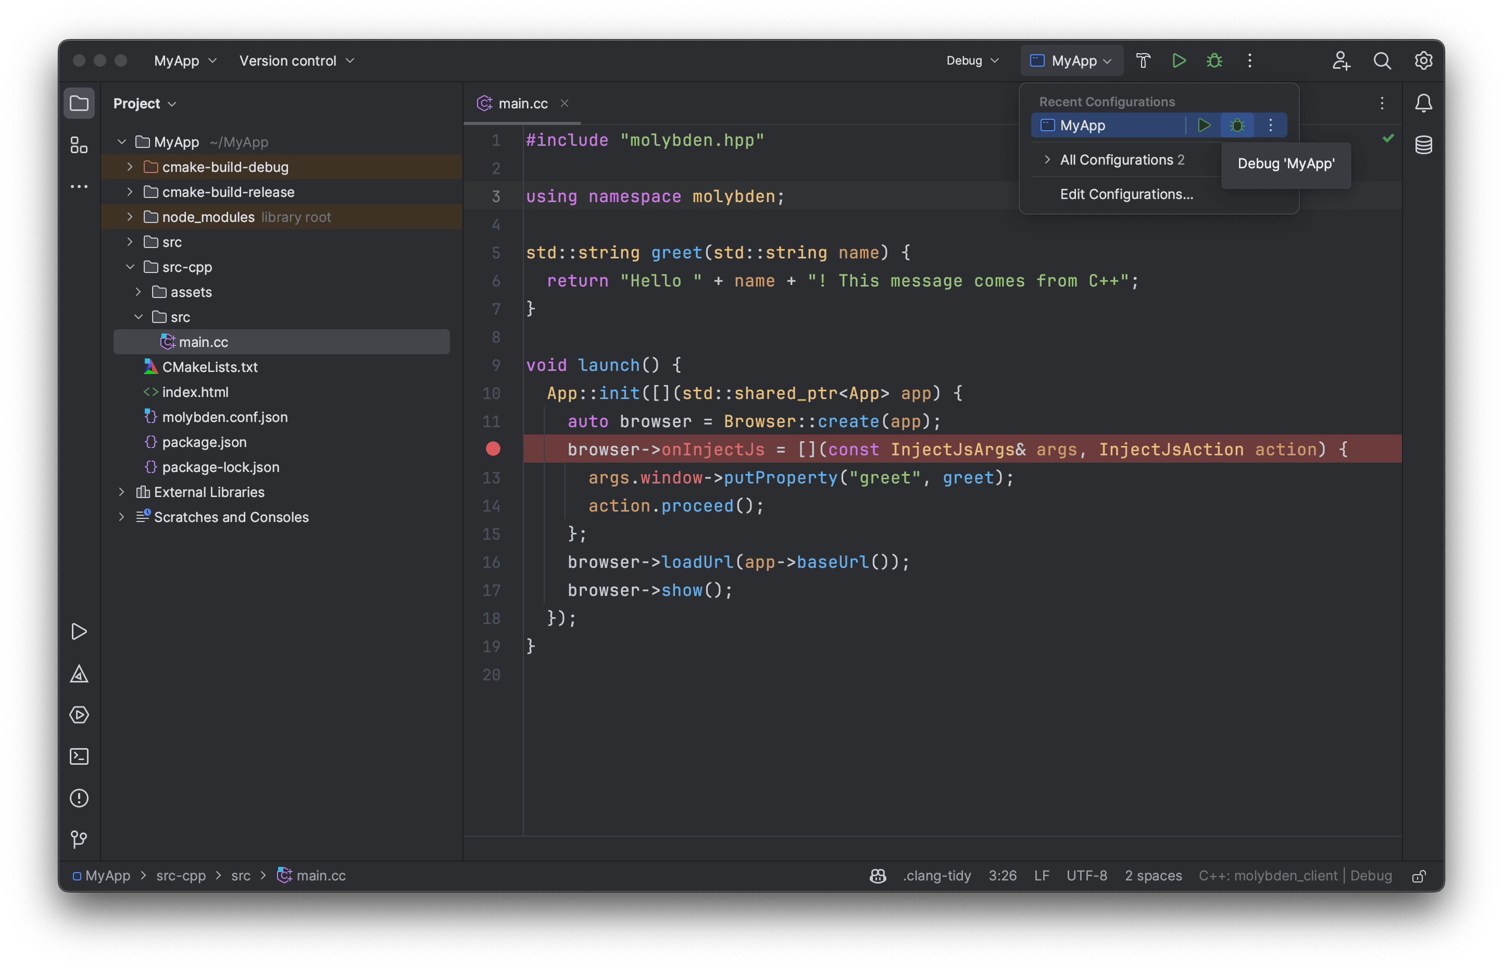Click the LF line separator indicator
Screen dimensions: 1503x969
pos(1042,876)
